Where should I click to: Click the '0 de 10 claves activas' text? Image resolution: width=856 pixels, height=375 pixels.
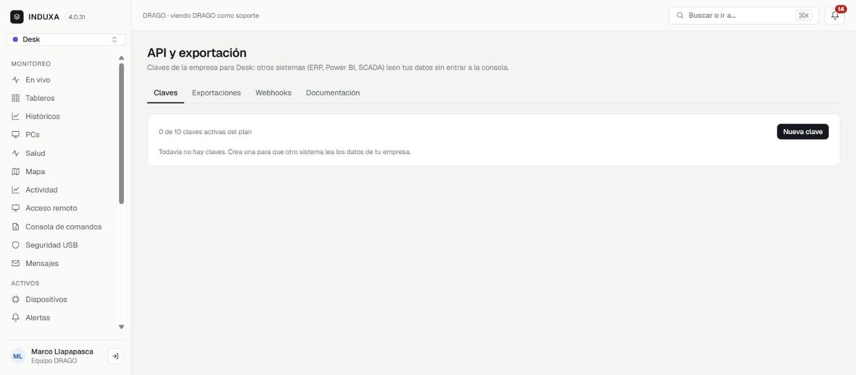point(205,132)
